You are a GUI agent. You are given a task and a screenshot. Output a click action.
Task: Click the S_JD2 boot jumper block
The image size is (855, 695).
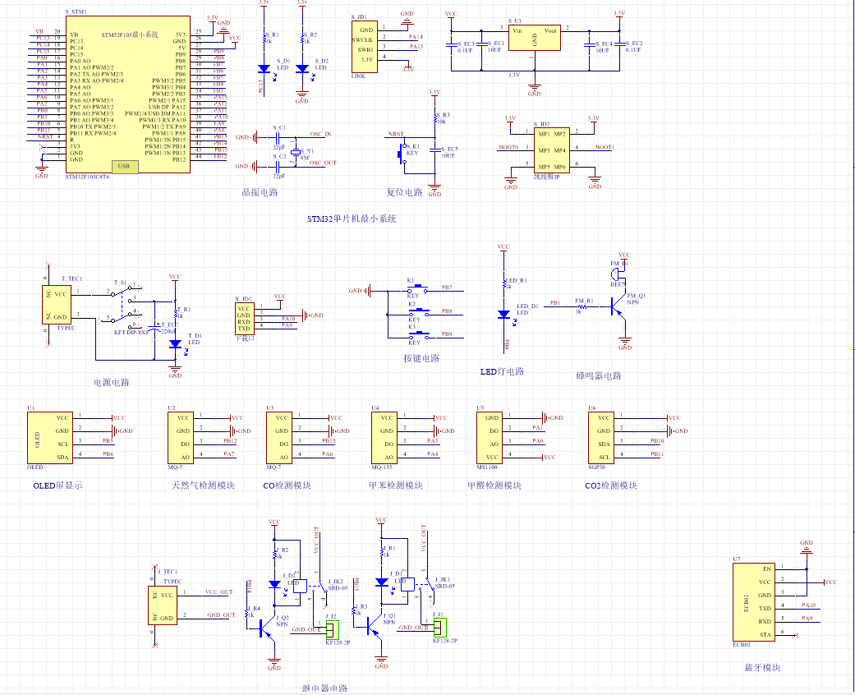pyautogui.click(x=551, y=150)
